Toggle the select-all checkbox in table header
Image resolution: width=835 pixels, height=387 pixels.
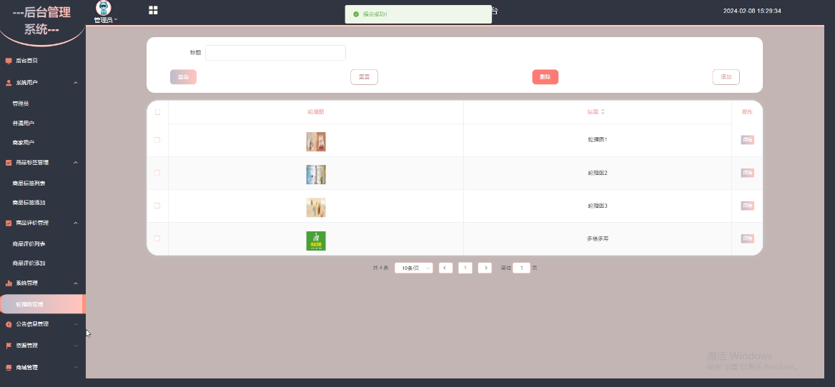(157, 112)
